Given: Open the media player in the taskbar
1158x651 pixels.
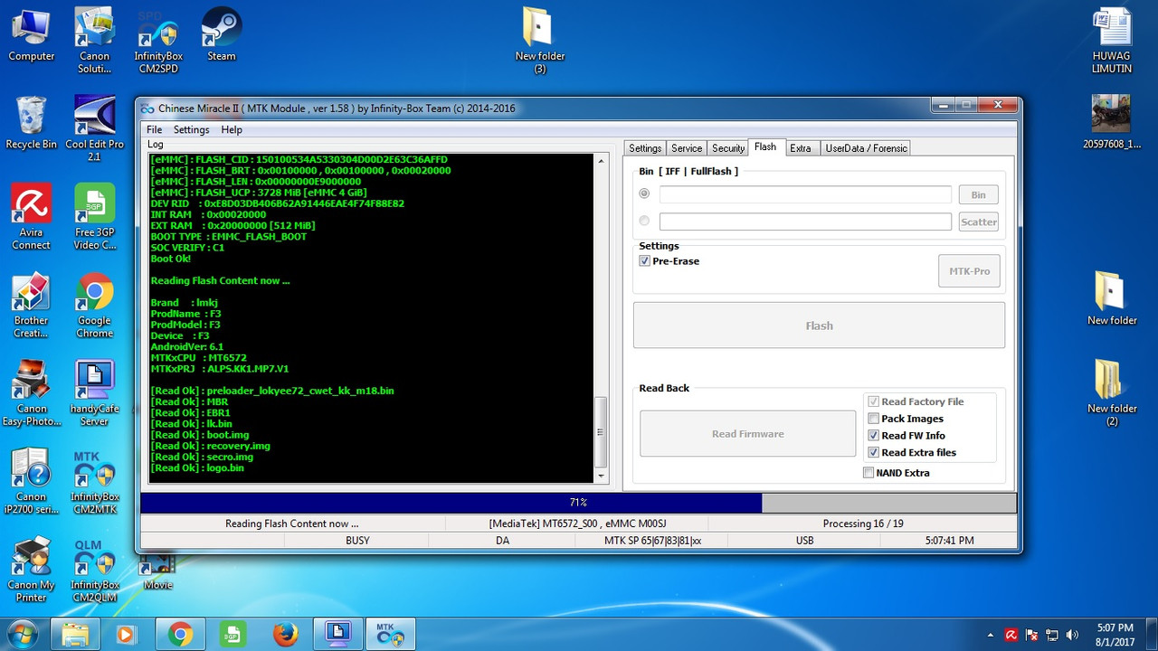Looking at the screenshot, I should tap(126, 635).
